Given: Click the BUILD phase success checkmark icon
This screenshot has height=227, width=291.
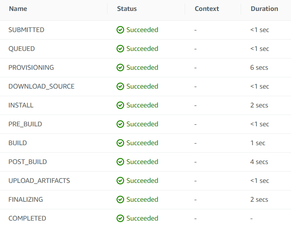Looking at the screenshot, I should (x=120, y=143).
